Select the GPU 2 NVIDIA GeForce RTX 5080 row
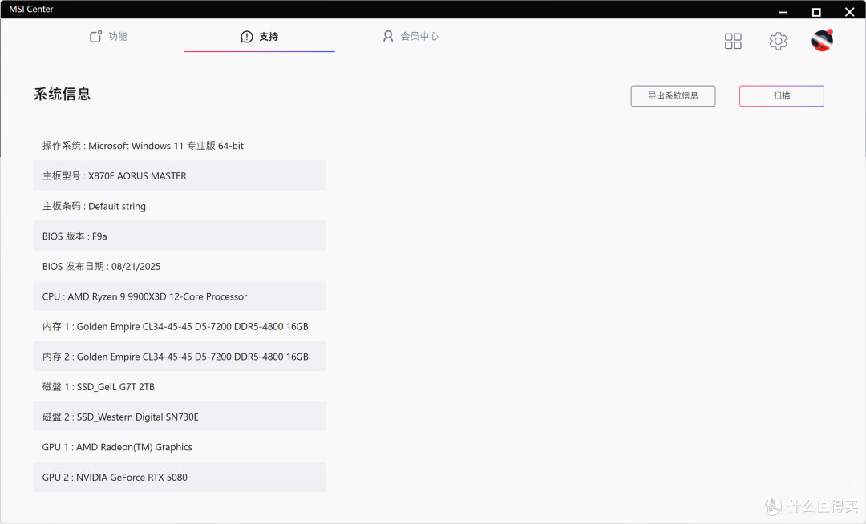This screenshot has width=866, height=524. 180,477
